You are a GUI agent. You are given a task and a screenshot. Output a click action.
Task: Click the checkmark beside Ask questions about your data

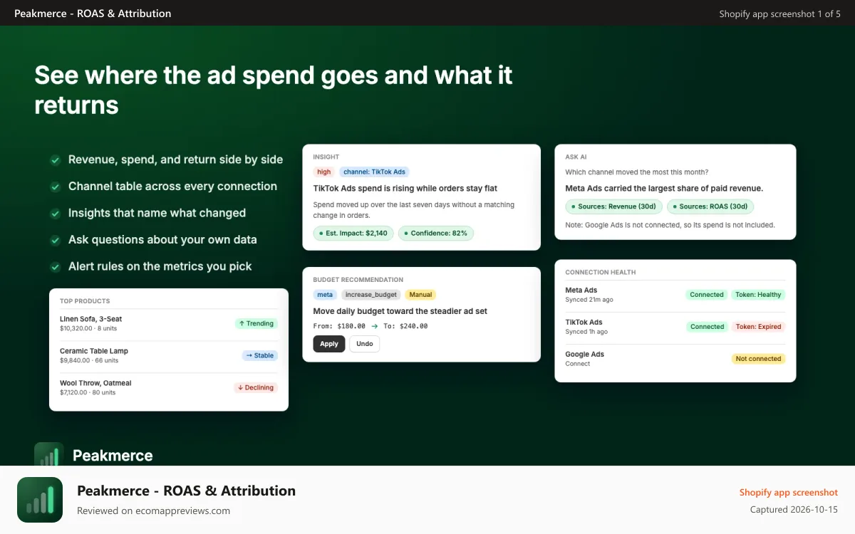pyautogui.click(x=55, y=240)
